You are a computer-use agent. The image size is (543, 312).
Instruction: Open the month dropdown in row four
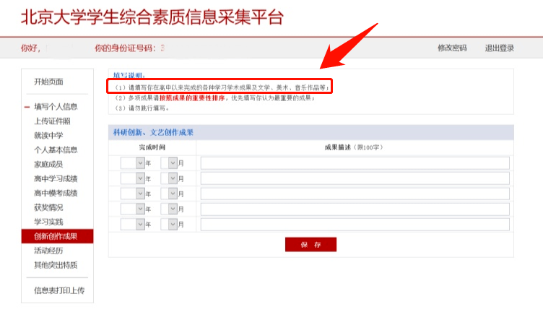(x=169, y=209)
